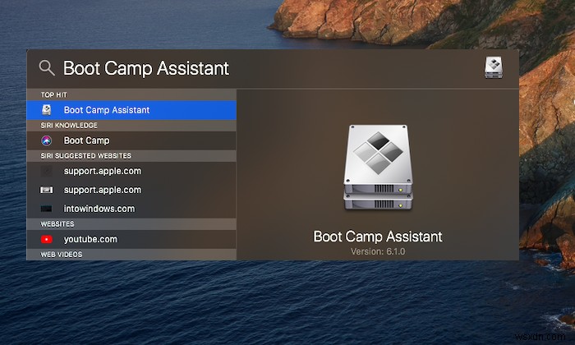Click the TOP HIT section header
This screenshot has height=345, width=575.
(x=131, y=94)
